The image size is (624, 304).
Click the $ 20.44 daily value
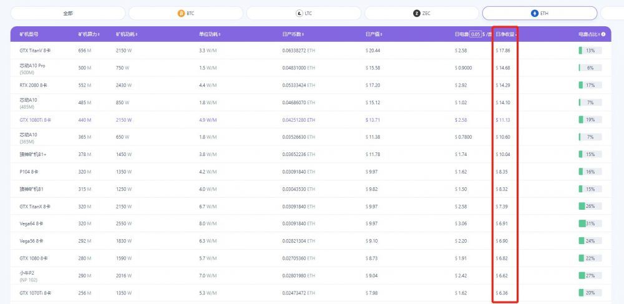373,51
